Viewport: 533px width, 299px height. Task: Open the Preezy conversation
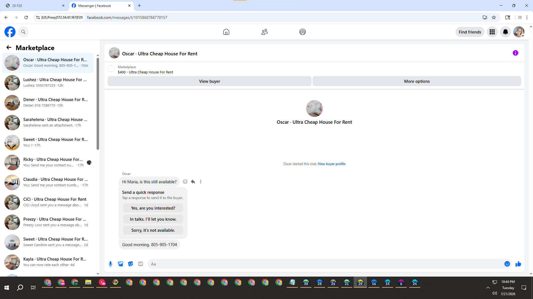tap(48, 222)
